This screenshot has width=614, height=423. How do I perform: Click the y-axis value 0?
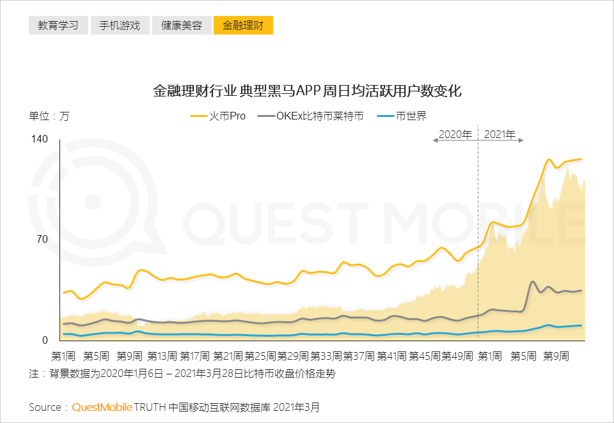(x=45, y=340)
